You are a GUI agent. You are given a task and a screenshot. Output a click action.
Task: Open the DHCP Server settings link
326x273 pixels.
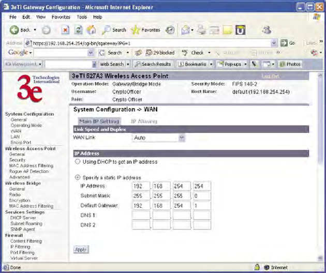(23, 218)
